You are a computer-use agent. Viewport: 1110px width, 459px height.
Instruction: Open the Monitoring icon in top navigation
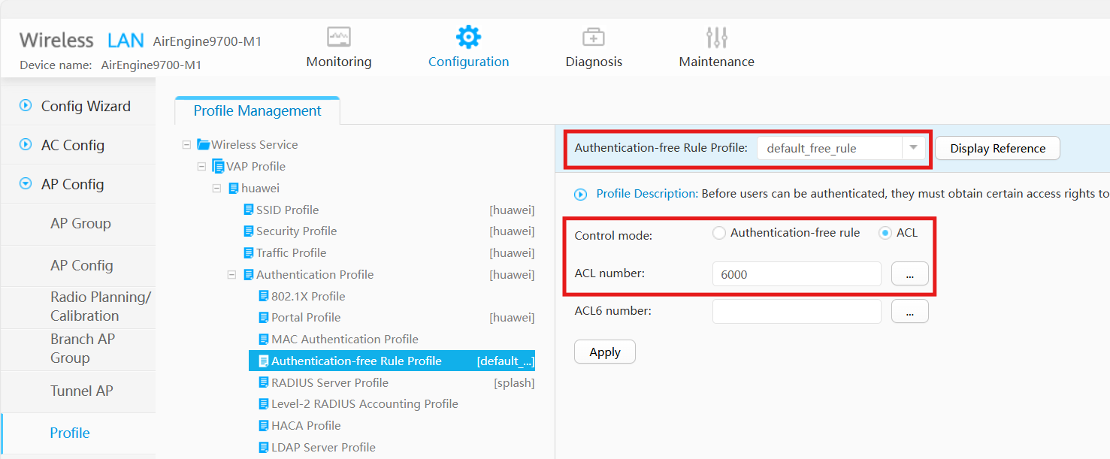[x=339, y=37]
